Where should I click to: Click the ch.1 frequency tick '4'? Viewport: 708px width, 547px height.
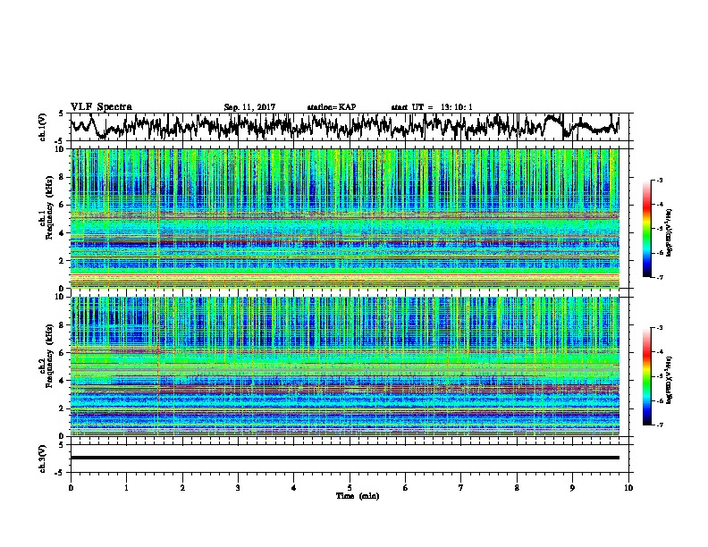[63, 233]
